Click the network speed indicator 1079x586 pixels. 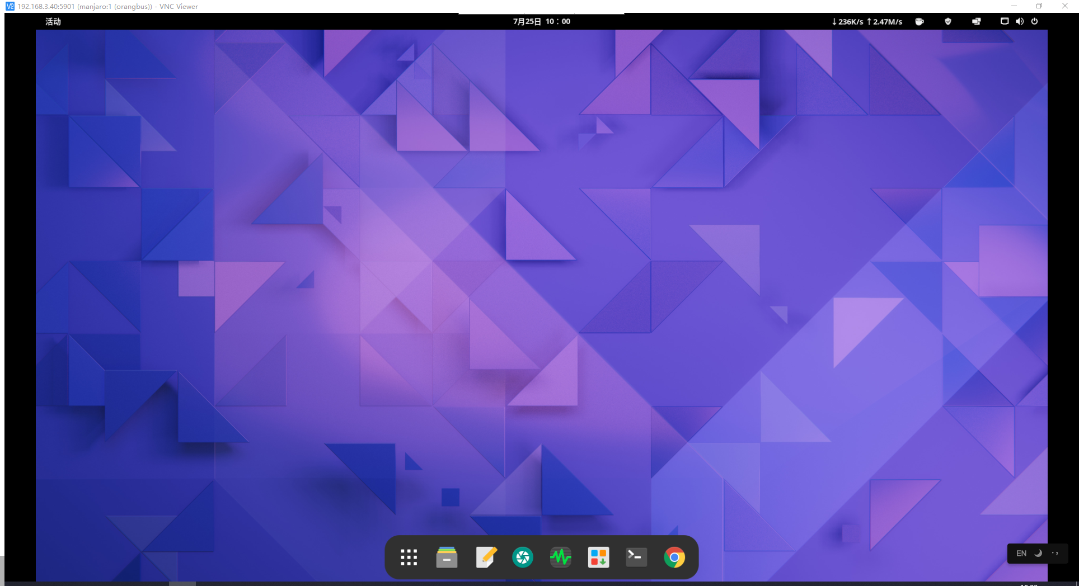click(867, 22)
